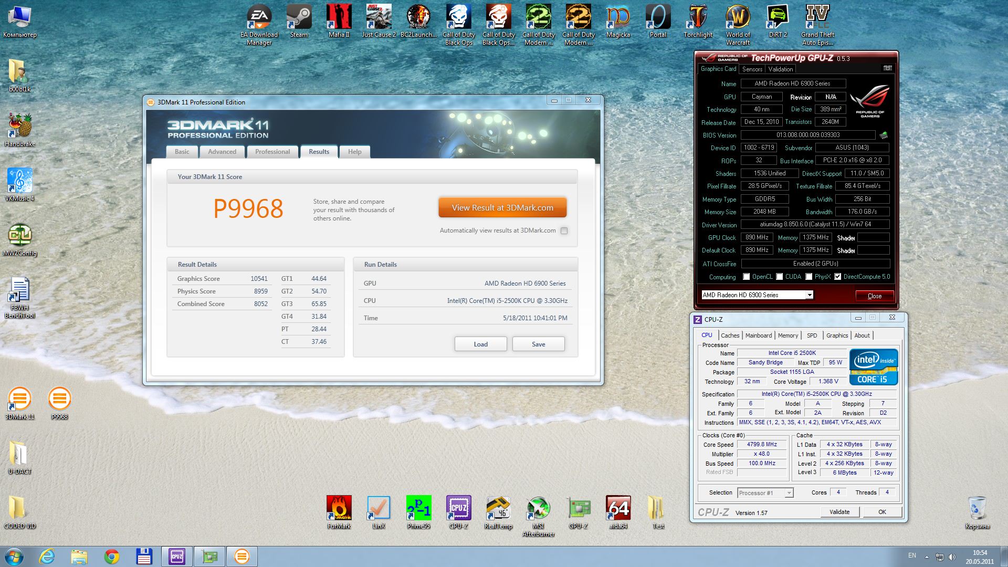1008x567 pixels.
Task: Click the Windows Start orb
Action: pos(14,556)
